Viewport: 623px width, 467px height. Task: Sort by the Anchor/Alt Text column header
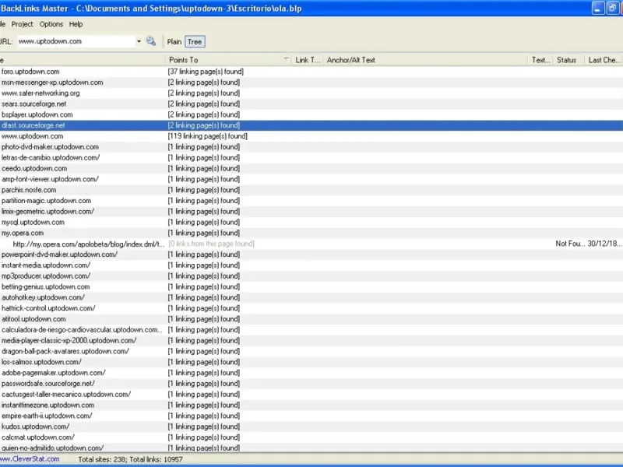click(425, 60)
